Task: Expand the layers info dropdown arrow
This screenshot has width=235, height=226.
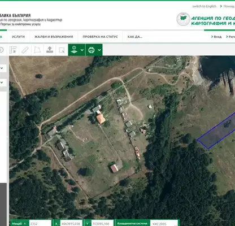Action: 82,50
